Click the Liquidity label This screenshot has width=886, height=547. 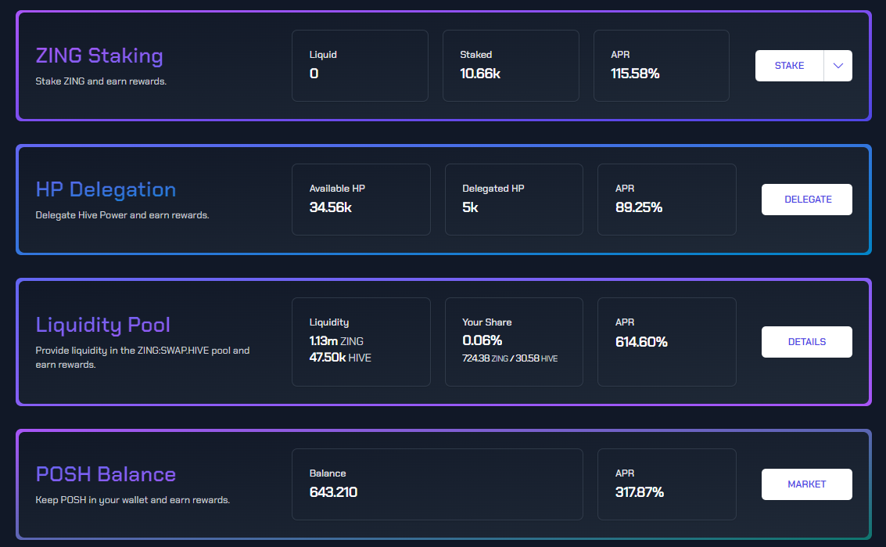329,322
